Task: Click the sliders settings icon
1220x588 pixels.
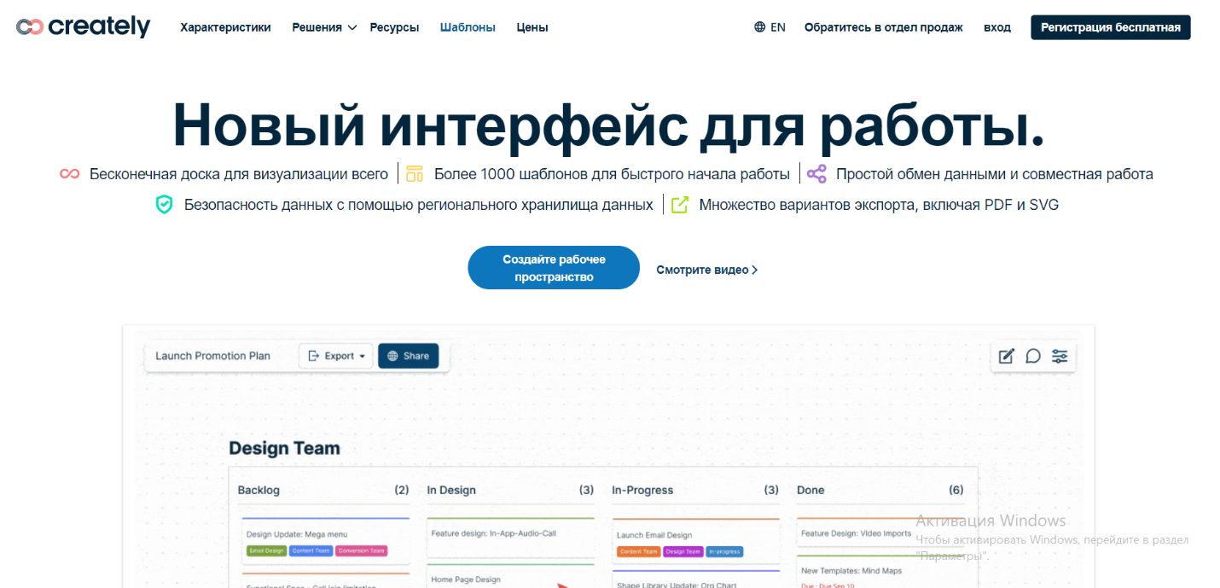Action: (x=1060, y=356)
